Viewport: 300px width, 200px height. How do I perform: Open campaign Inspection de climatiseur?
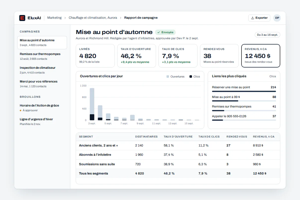pos(42,70)
